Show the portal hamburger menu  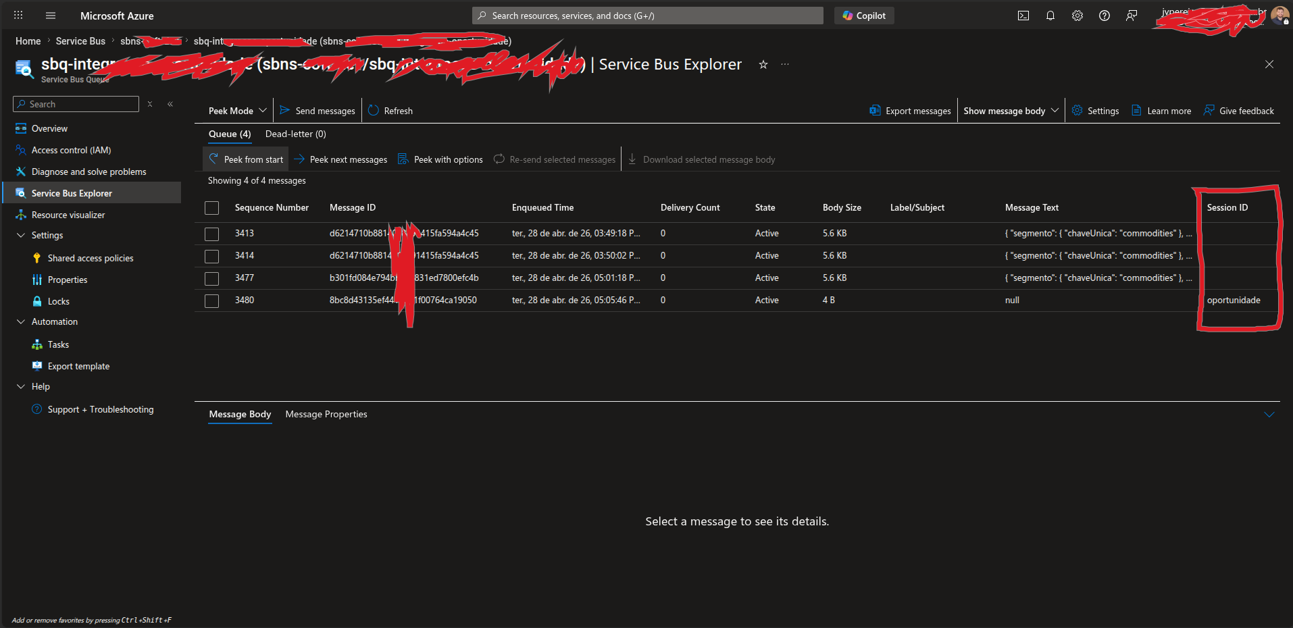click(x=51, y=16)
